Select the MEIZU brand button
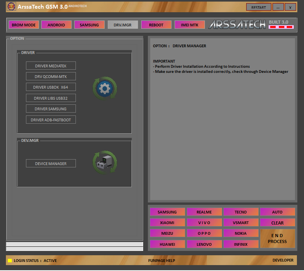The image size is (304, 271). click(x=167, y=233)
